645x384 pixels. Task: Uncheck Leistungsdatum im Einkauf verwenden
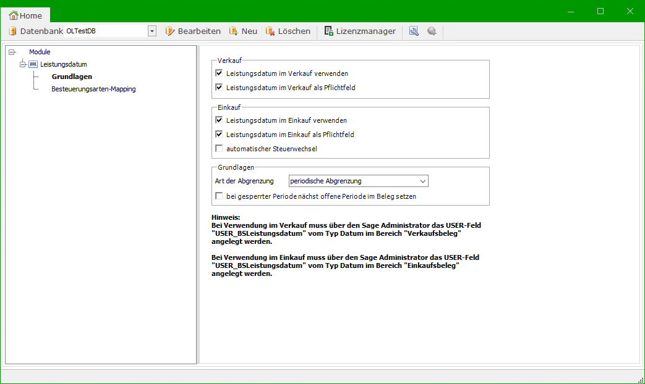point(219,120)
